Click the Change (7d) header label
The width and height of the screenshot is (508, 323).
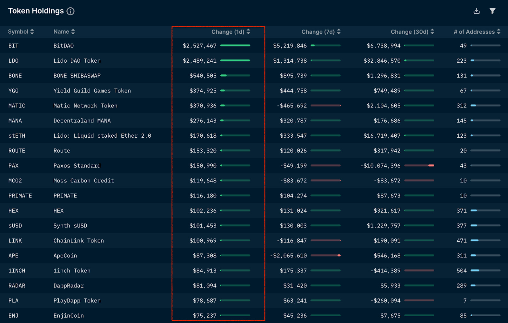click(318, 32)
